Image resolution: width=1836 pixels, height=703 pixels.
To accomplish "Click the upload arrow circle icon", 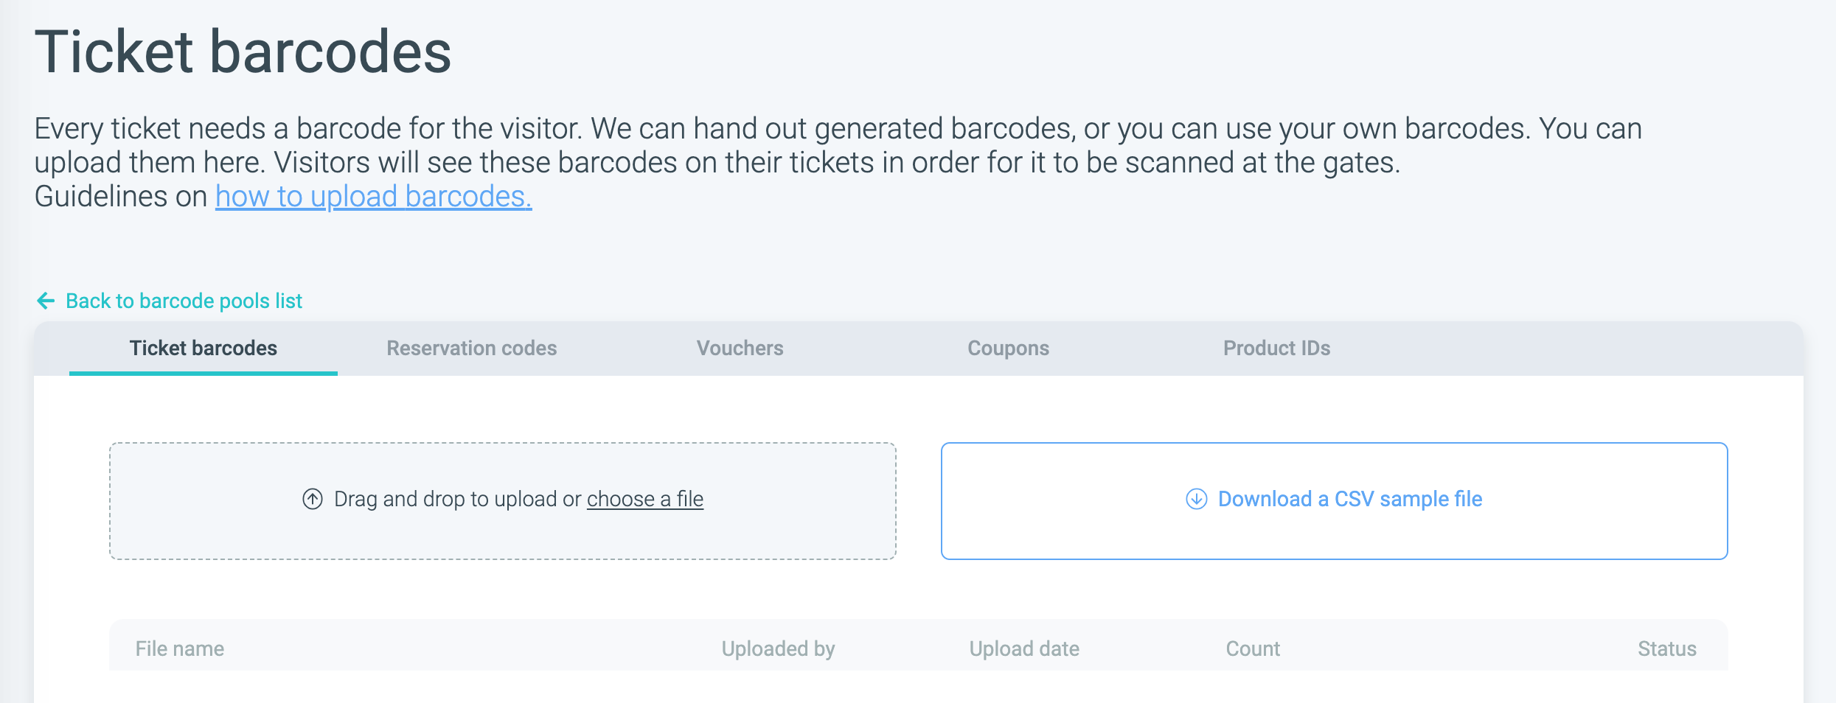I will click(313, 499).
